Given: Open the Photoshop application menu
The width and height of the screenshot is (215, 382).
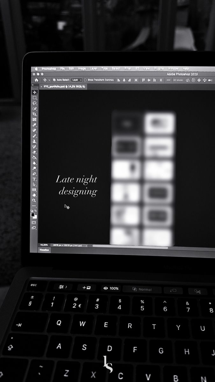Looking at the screenshot, I should coord(49,69).
